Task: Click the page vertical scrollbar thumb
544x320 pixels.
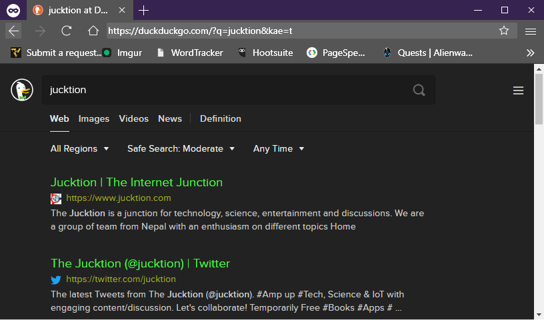Action: coord(539,99)
